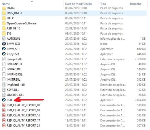Select the ONCRPC.DLL file name
Image resolution: width=150 pixels, height=130 pixels.
point(15,95)
